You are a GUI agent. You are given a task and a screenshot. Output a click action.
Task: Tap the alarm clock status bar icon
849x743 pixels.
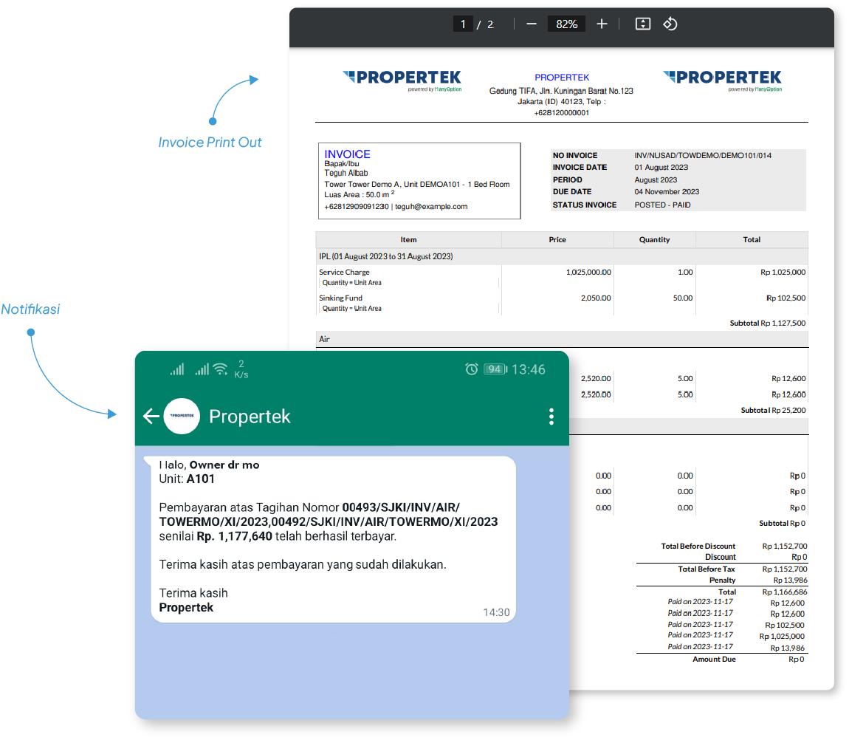pos(472,369)
